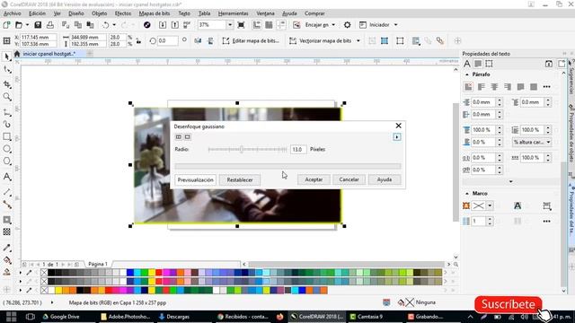Screen dimensions: 575x323
Task: Open the zoom level 37% dropdown
Action: point(230,25)
